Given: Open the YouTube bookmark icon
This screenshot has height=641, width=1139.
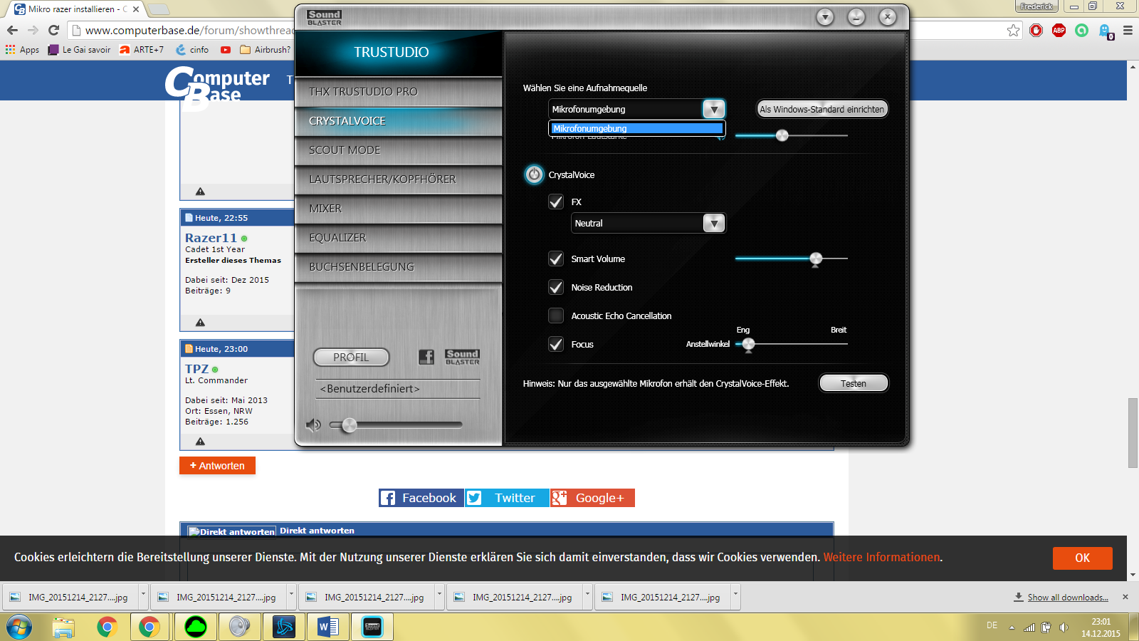Looking at the screenshot, I should pyautogui.click(x=226, y=50).
